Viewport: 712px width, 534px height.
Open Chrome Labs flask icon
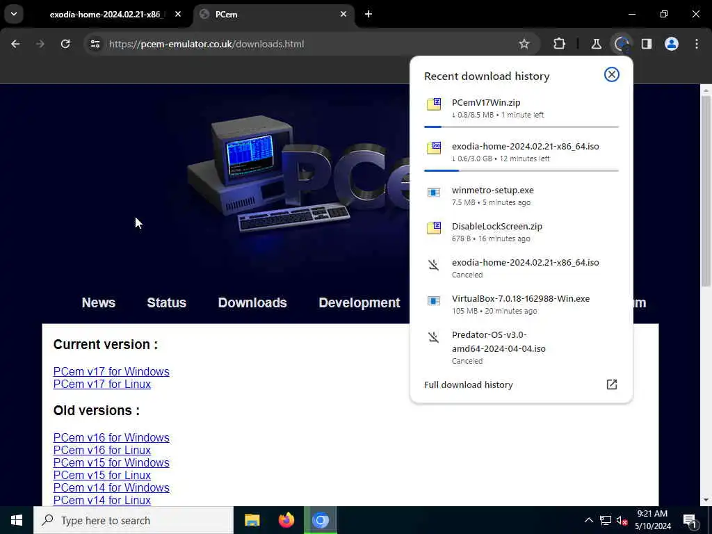596,44
